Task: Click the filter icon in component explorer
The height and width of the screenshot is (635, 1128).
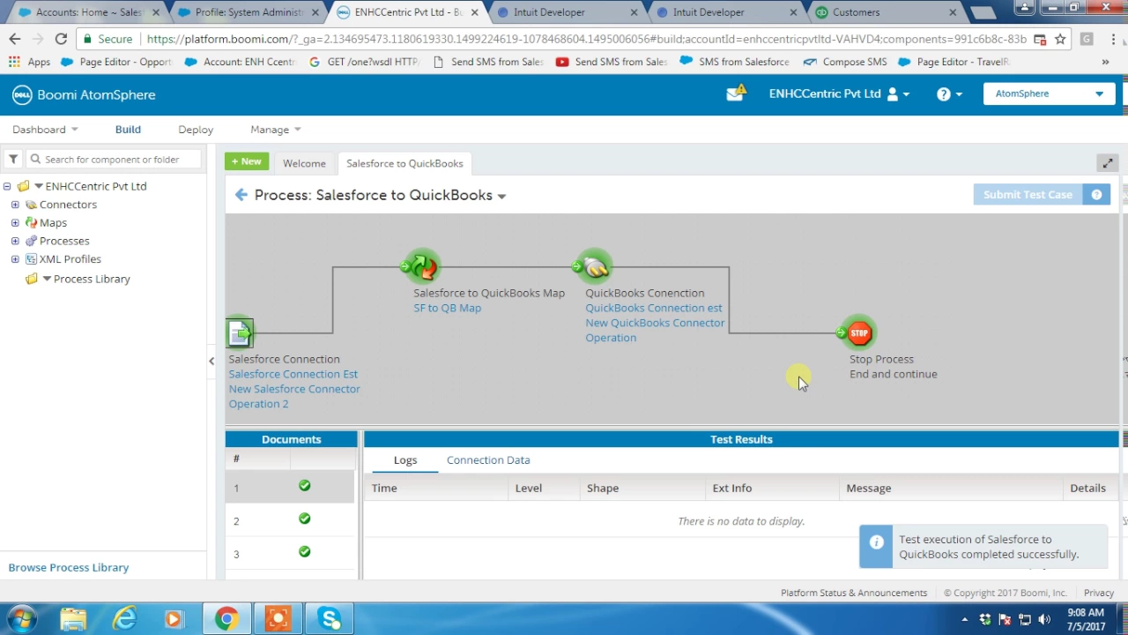Action: click(x=13, y=160)
